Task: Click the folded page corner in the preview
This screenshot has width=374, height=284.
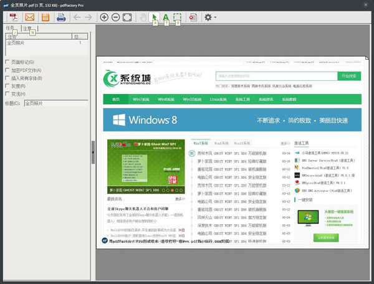Action: point(367,58)
